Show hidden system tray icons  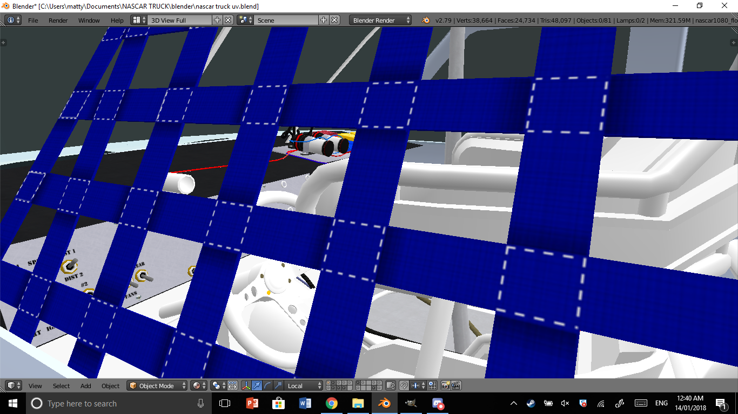pos(514,403)
